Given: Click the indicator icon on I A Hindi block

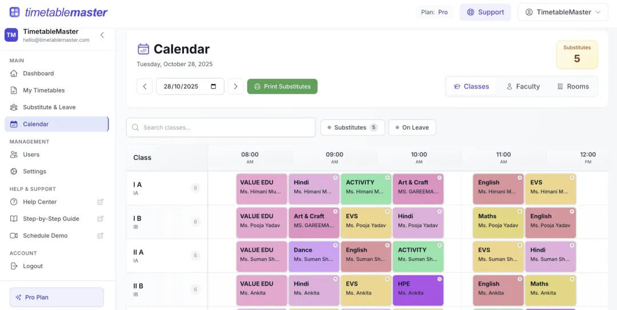Looking at the screenshot, I should tap(335, 178).
